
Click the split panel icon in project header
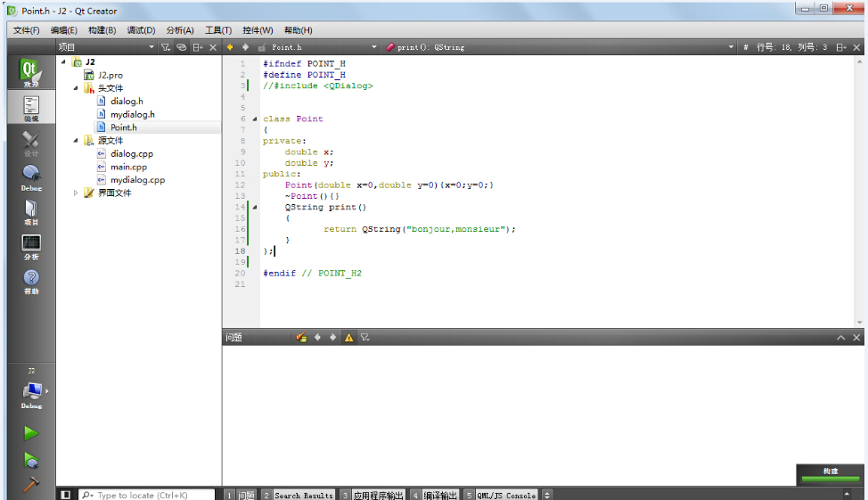[197, 47]
